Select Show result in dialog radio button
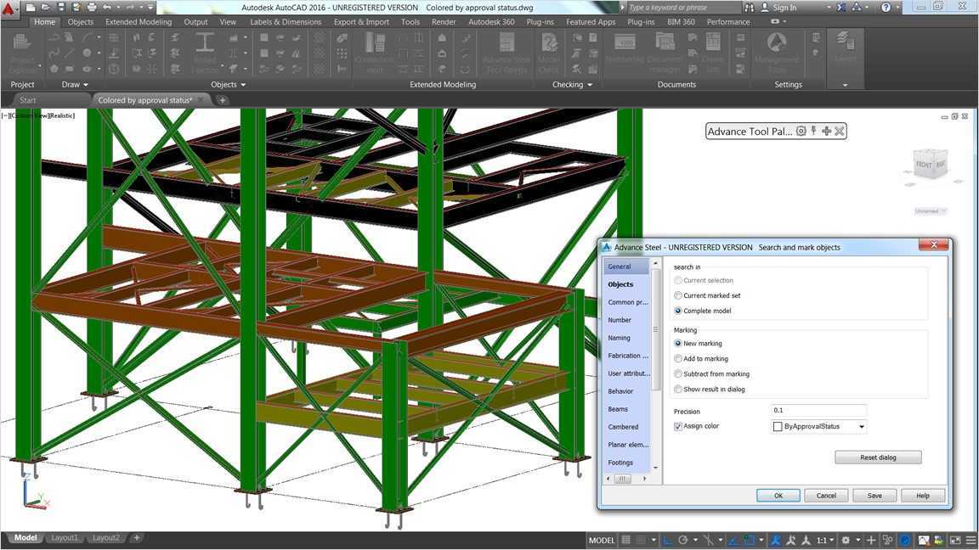 678,389
